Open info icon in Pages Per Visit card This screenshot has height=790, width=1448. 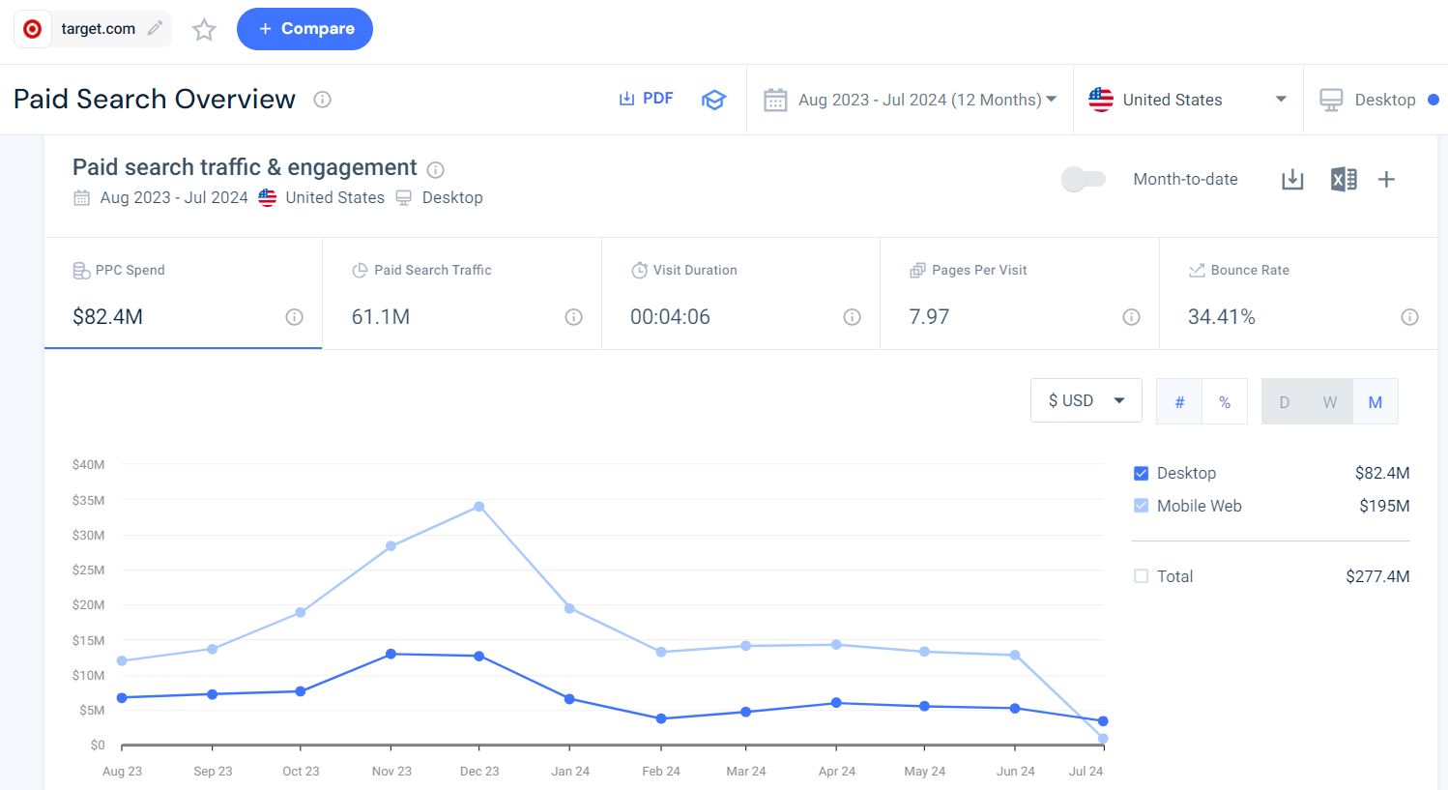(x=1132, y=317)
